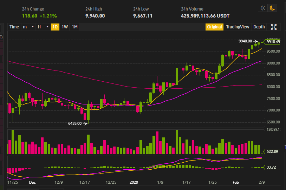Open the minutes interval dropdown
Screen dimensions: 286x190
coord(28,27)
